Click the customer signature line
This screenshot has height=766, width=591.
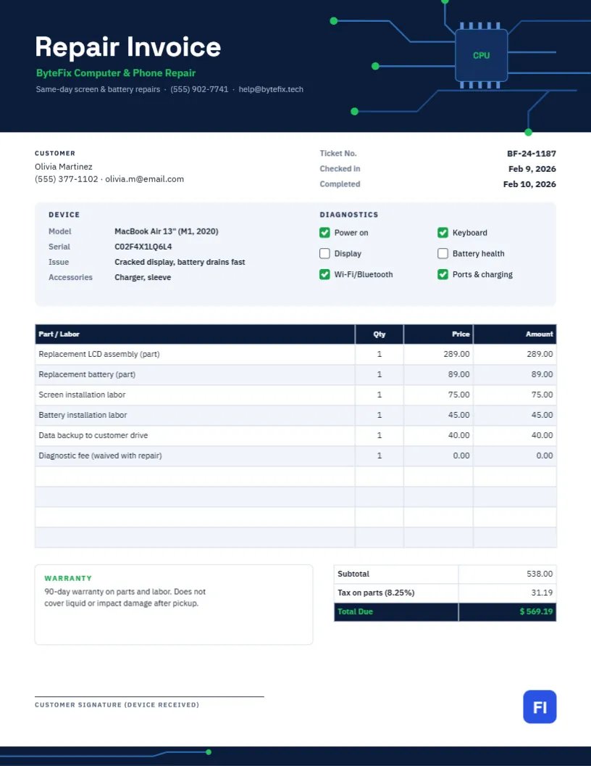tap(149, 696)
